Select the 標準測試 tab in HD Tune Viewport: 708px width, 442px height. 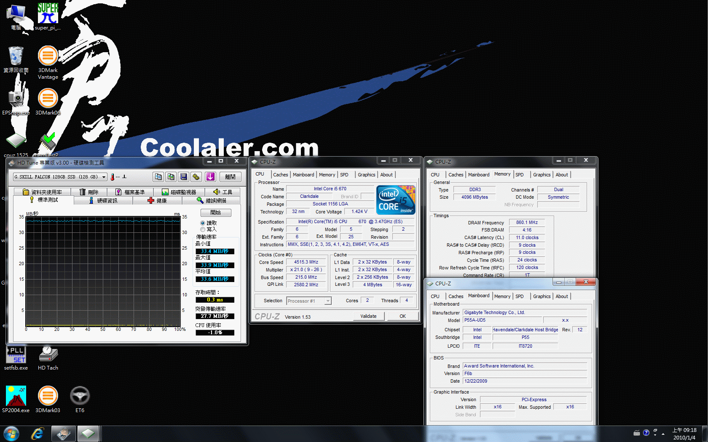pos(44,200)
